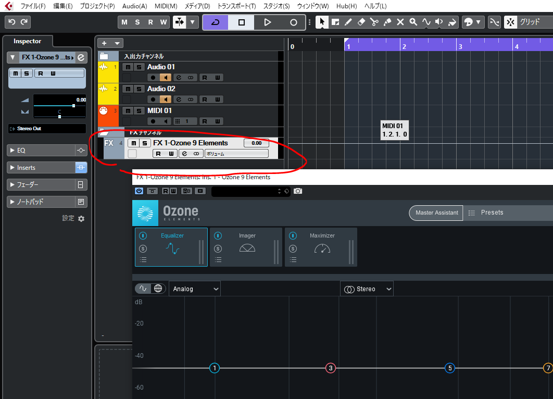
Task: Toggle the Snap grid icon
Action: pyautogui.click(x=510, y=22)
